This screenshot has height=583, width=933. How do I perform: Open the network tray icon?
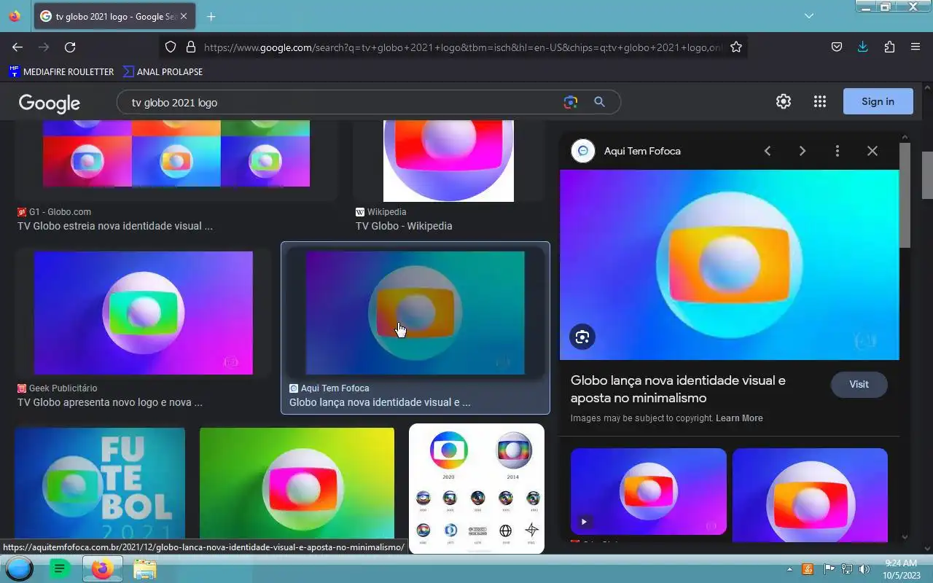coord(847,569)
